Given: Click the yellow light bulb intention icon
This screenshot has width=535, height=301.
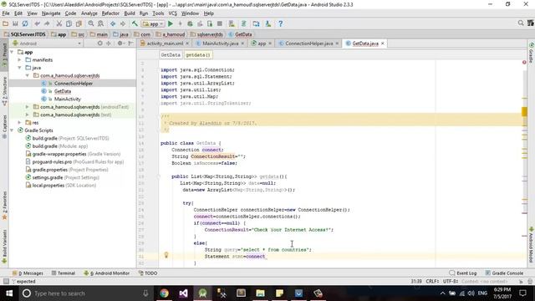Looking at the screenshot, I should click(166, 255).
